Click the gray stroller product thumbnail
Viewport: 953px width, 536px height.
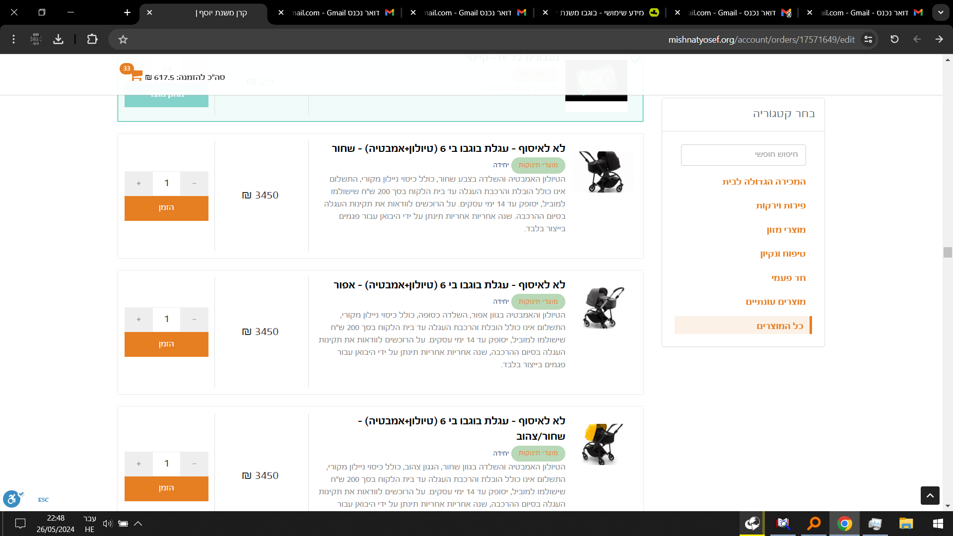click(603, 307)
